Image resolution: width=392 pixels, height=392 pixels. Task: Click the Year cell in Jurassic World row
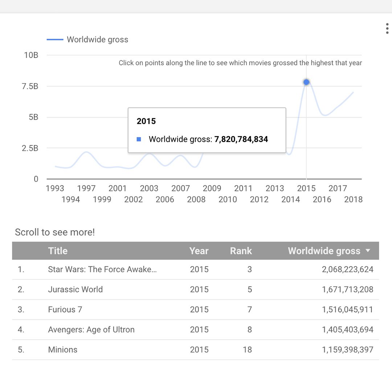click(x=199, y=289)
